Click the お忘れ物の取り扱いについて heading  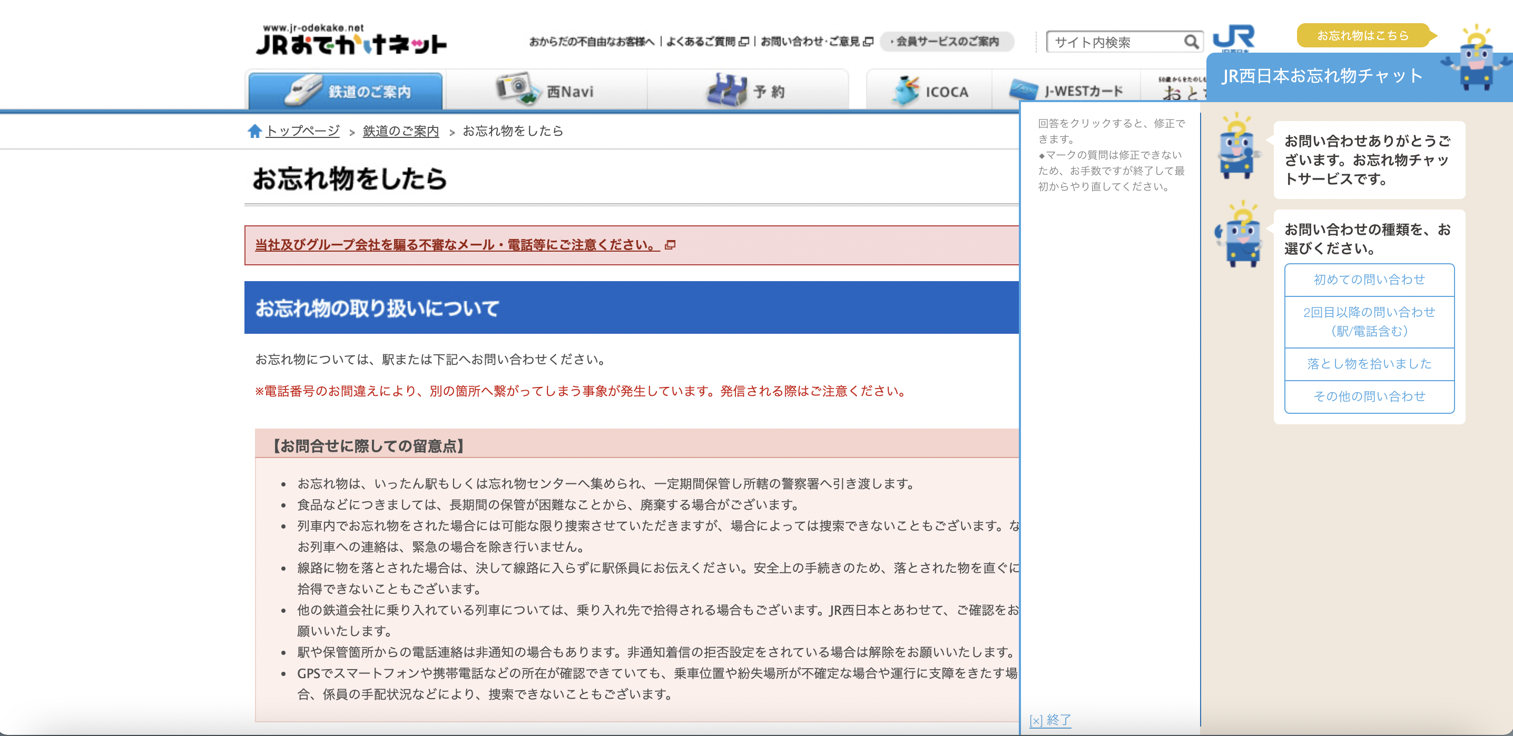[377, 308]
